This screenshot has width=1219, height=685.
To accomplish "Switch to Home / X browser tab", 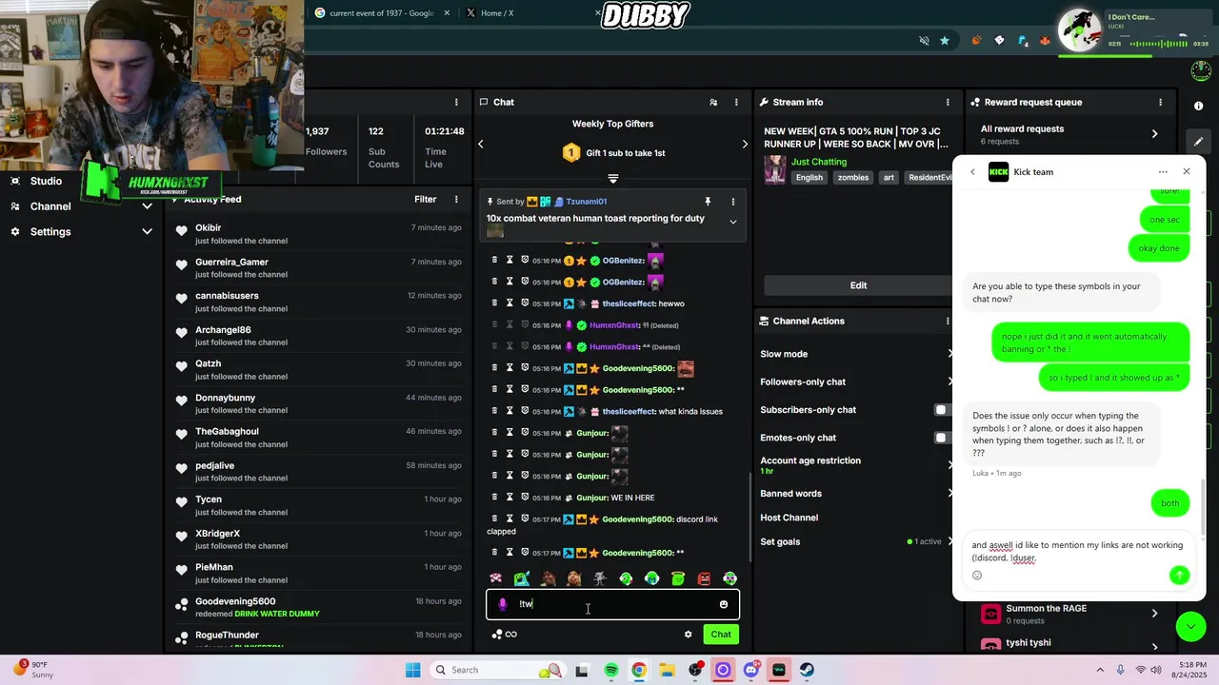I will click(x=497, y=13).
